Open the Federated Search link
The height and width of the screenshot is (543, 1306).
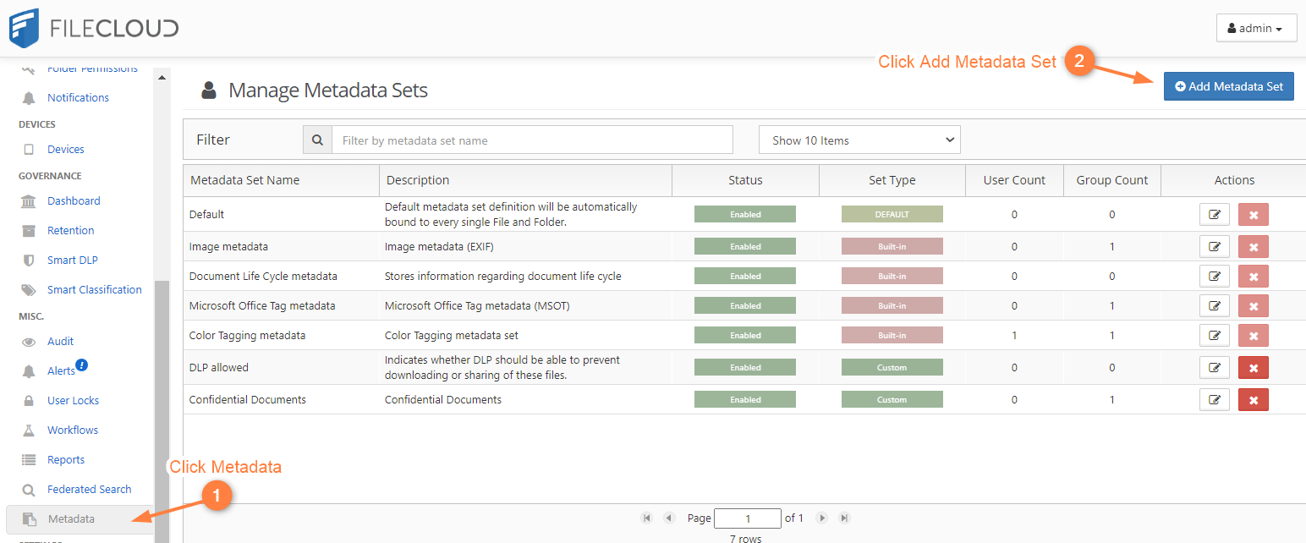[89, 489]
